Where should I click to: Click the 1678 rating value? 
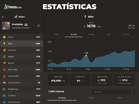(91, 26)
